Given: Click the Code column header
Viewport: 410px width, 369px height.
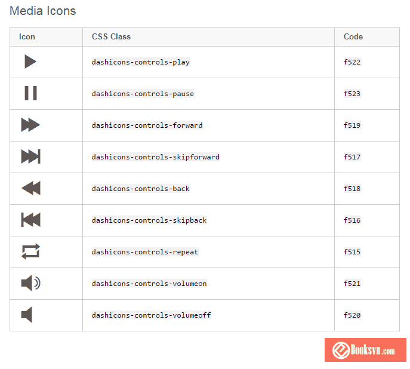Looking at the screenshot, I should coord(353,36).
